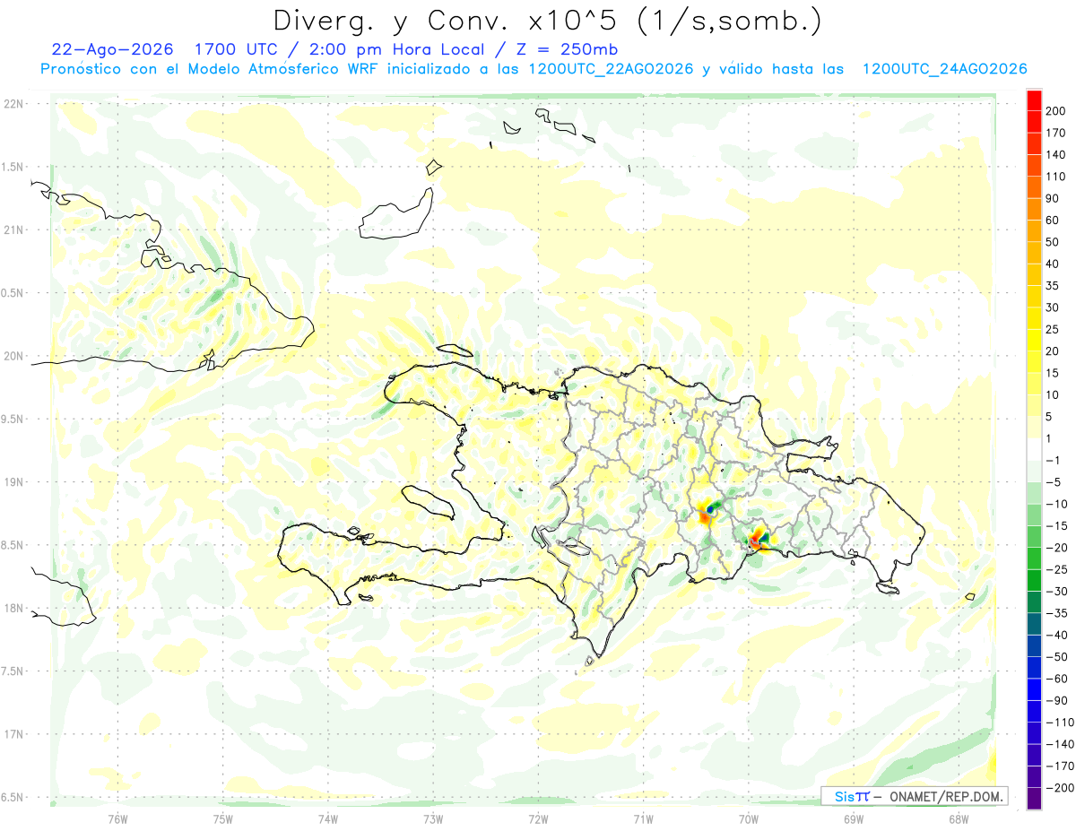Click the '90' value on the color scale
Screen dimensions: 1076x831
tap(1054, 198)
